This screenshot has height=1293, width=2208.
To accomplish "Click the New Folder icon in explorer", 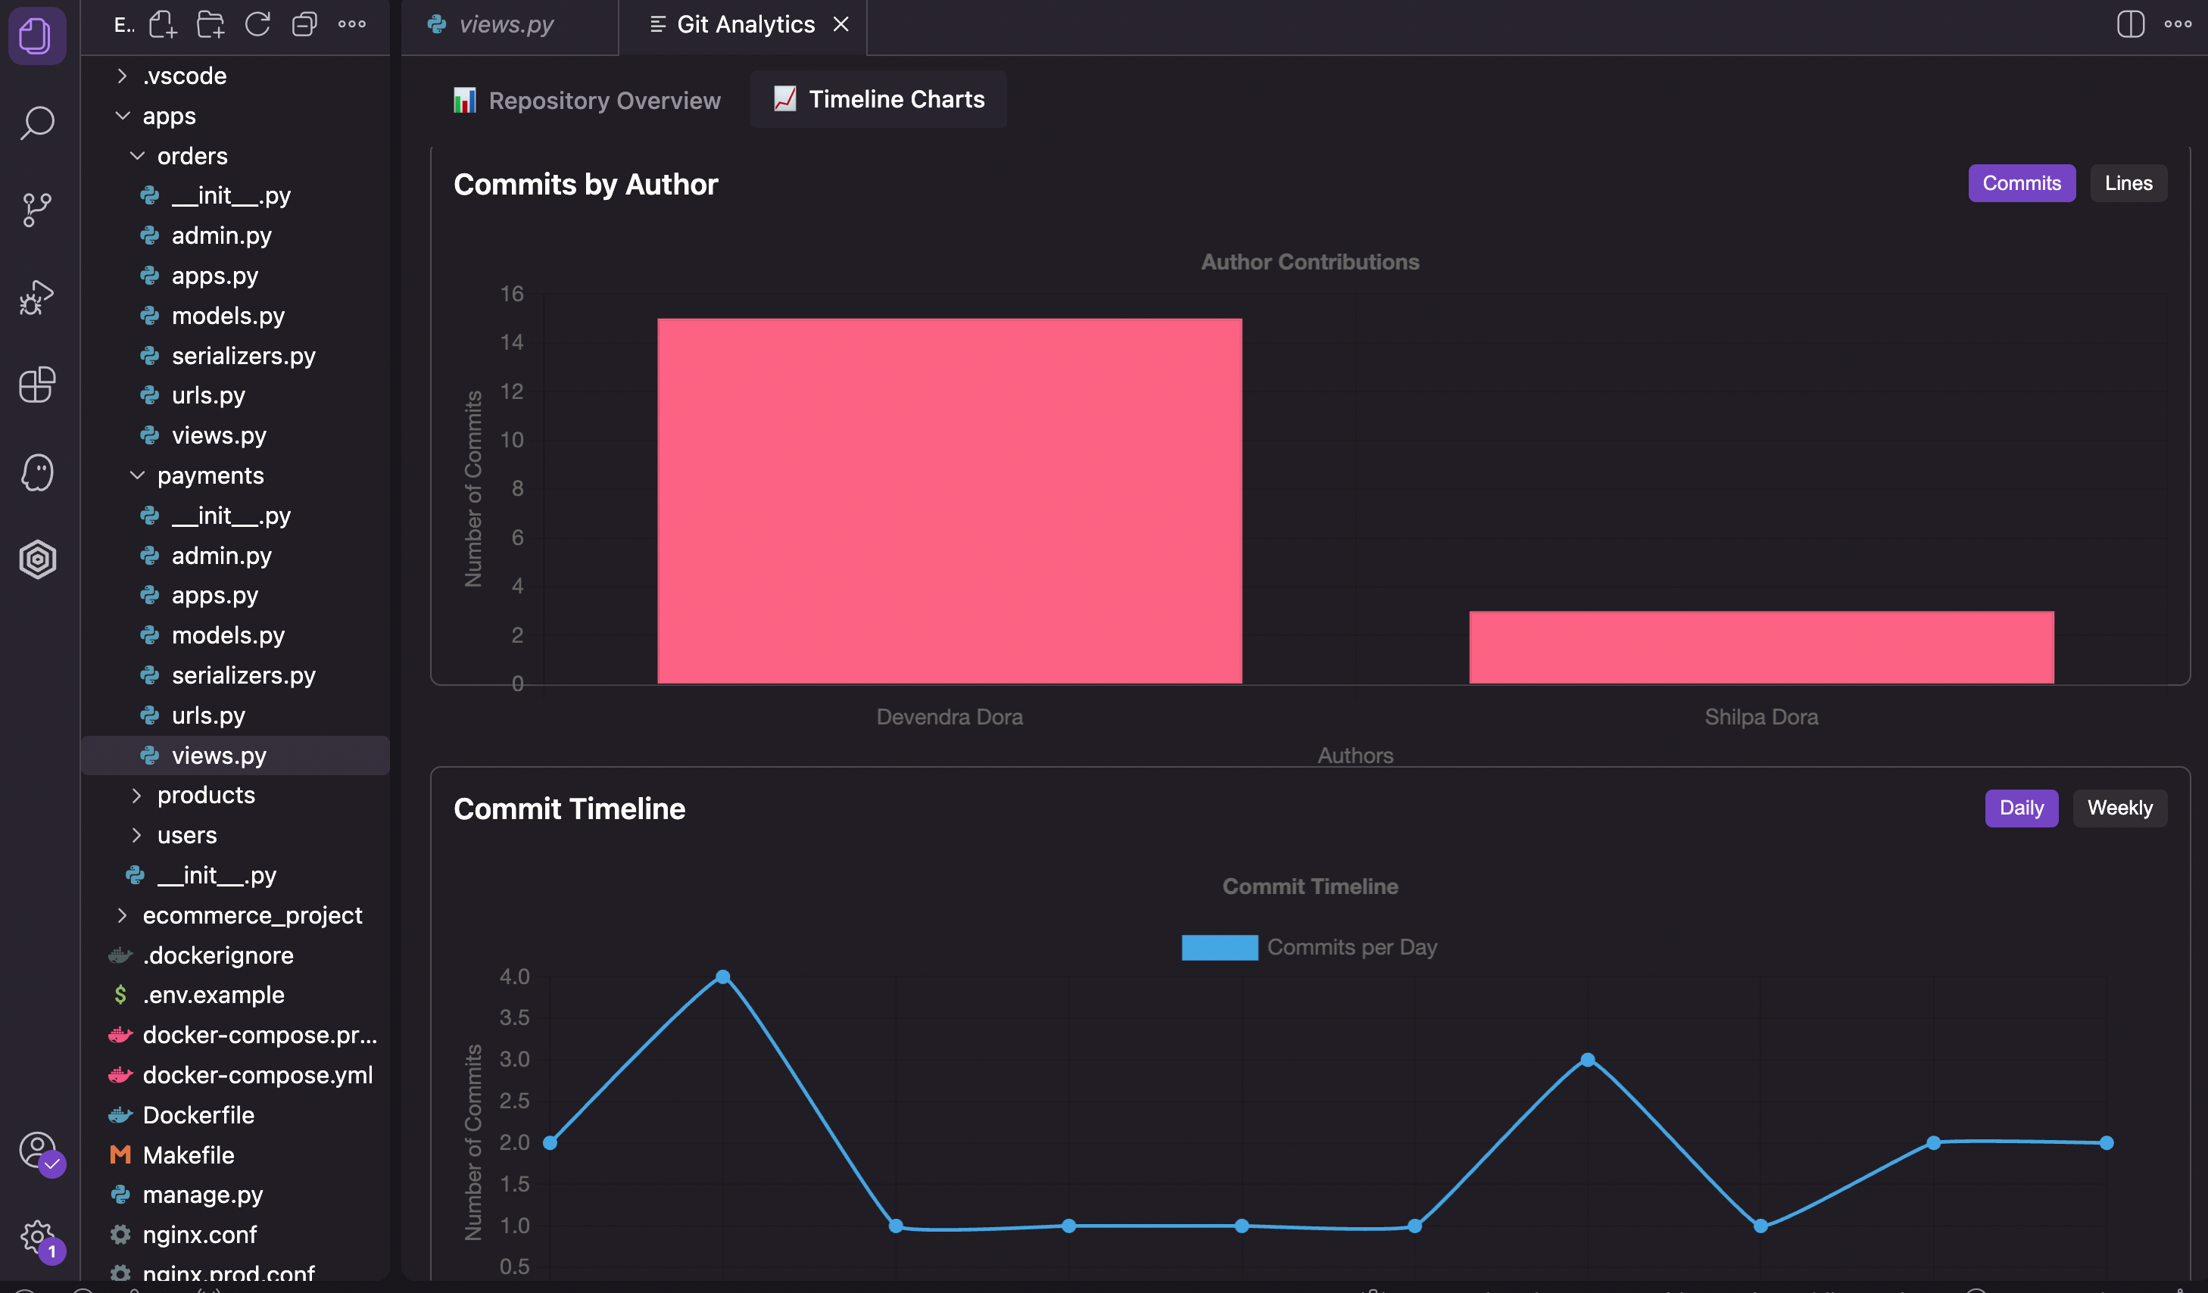I will (x=211, y=24).
